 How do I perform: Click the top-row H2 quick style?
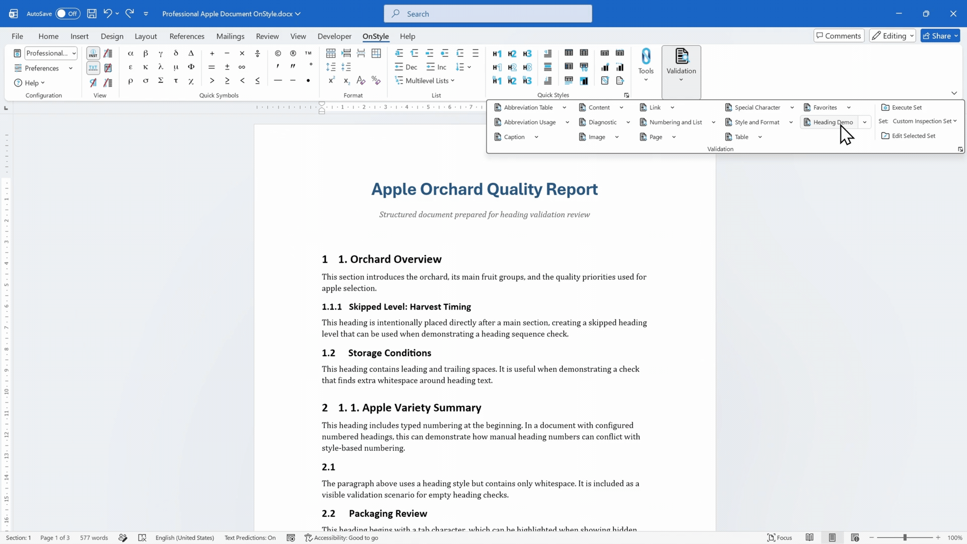click(x=512, y=53)
